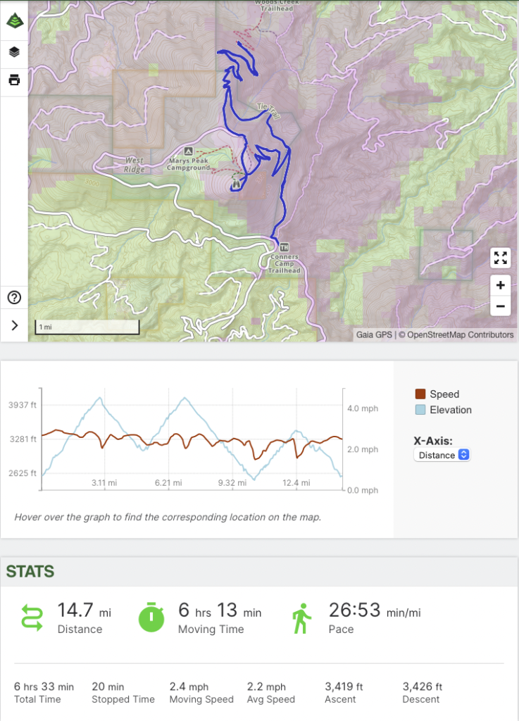Click the Conners Camp Trailhead marker
The image size is (519, 721).
(x=284, y=248)
